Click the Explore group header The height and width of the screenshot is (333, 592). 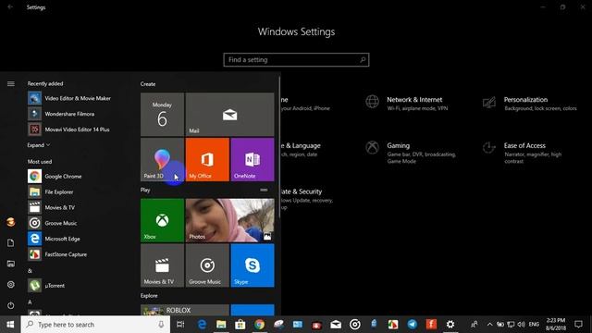click(149, 296)
